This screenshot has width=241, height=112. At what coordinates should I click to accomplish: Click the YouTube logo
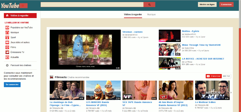10,6
